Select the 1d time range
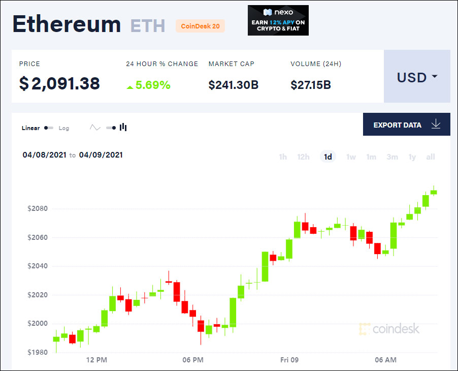The height and width of the screenshot is (371, 458). (328, 157)
